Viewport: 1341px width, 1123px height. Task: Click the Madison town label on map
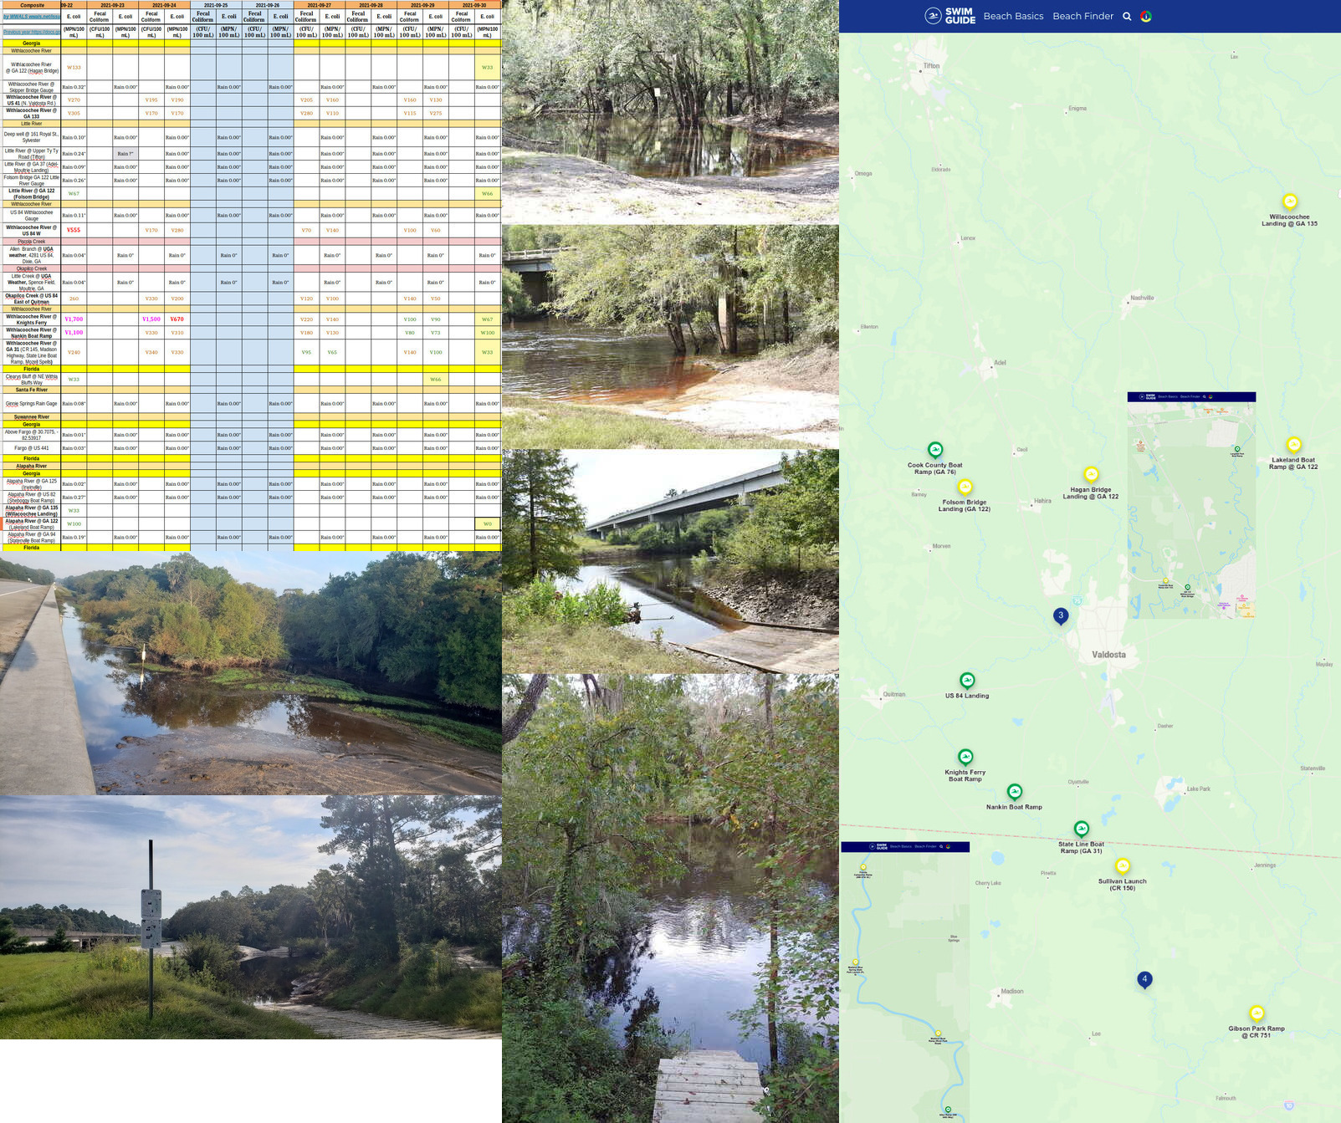[1012, 991]
